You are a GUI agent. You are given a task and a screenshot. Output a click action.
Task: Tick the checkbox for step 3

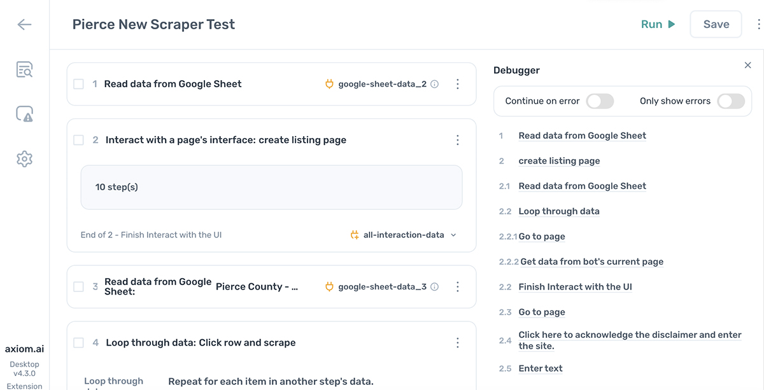tap(78, 286)
